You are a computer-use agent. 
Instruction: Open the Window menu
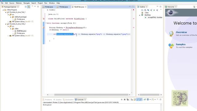click(x=52, y=3)
